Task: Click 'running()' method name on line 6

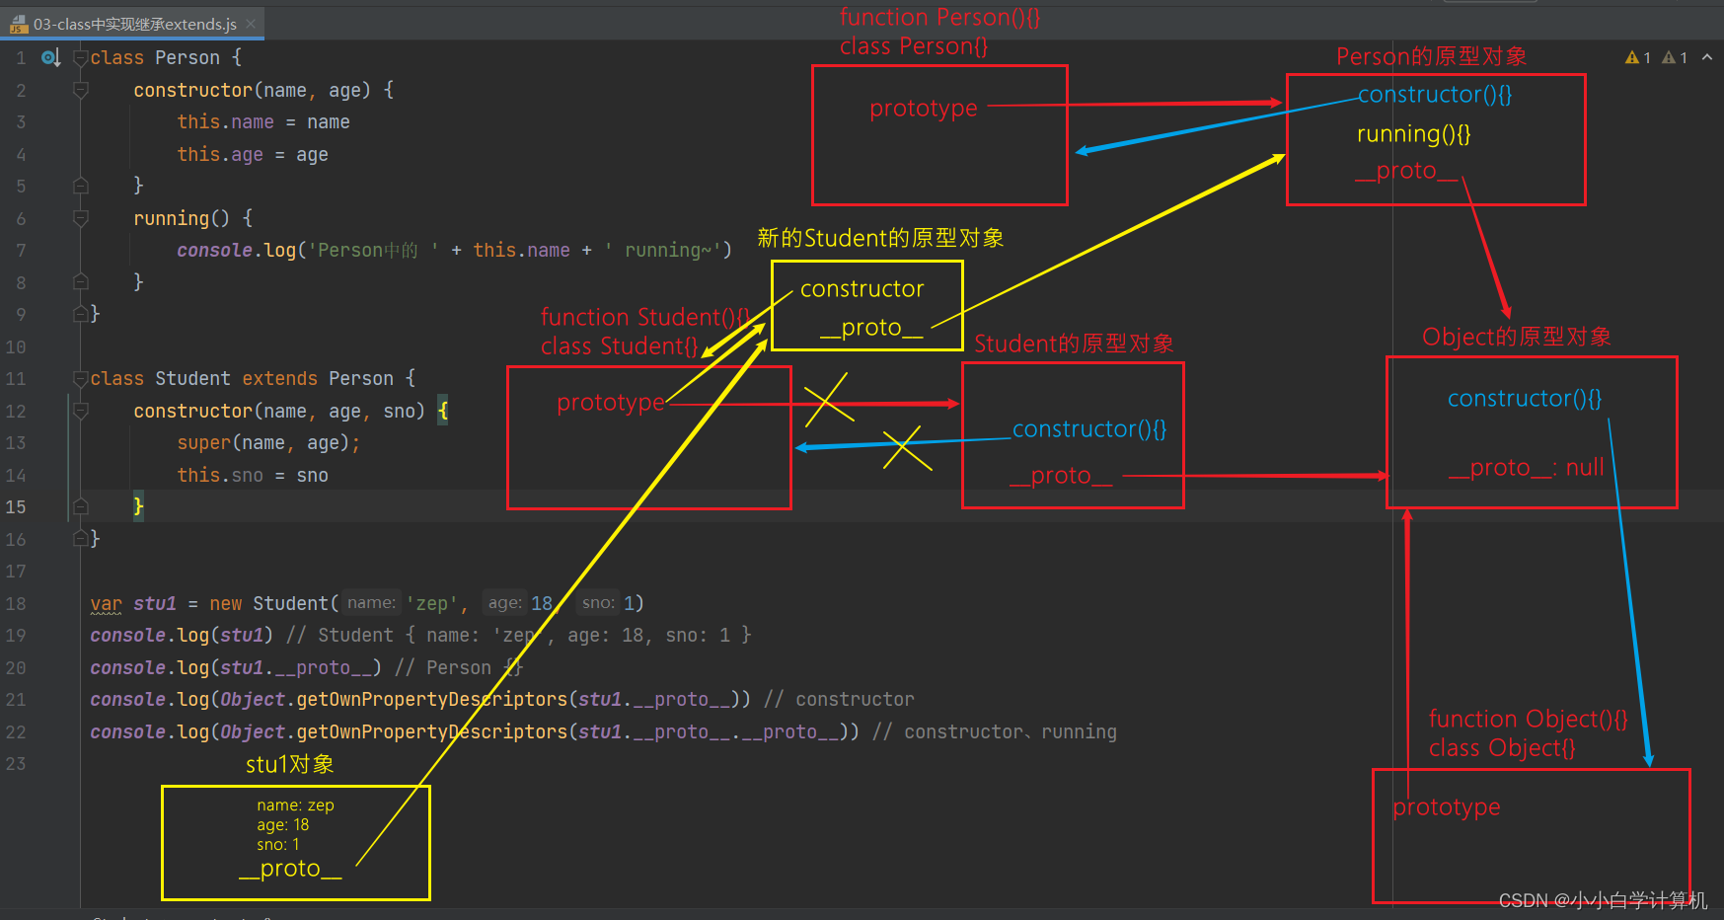Action: (x=182, y=218)
